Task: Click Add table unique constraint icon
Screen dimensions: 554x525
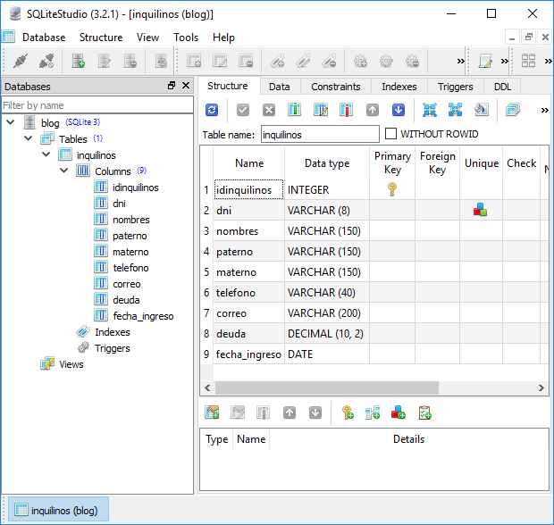Action: tap(399, 412)
